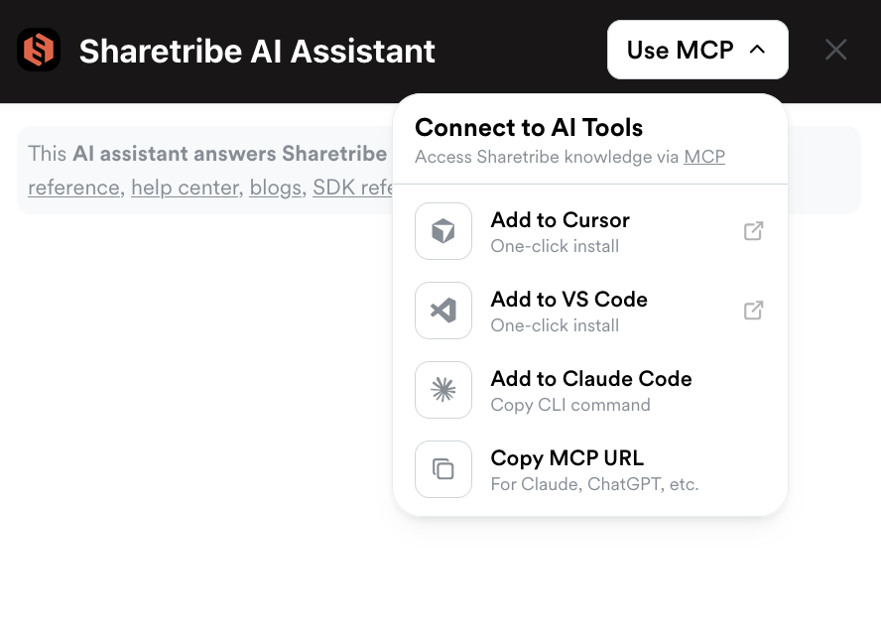The width and height of the screenshot is (881, 627).
Task: Click 'One-click install' under Add to VS Code
Action: [x=555, y=325]
